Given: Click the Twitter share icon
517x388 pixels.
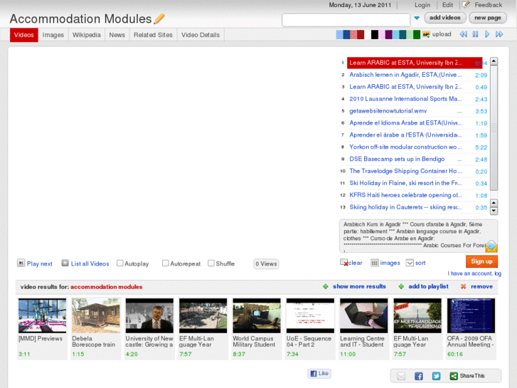Looking at the screenshot, I should pyautogui.click(x=436, y=376).
